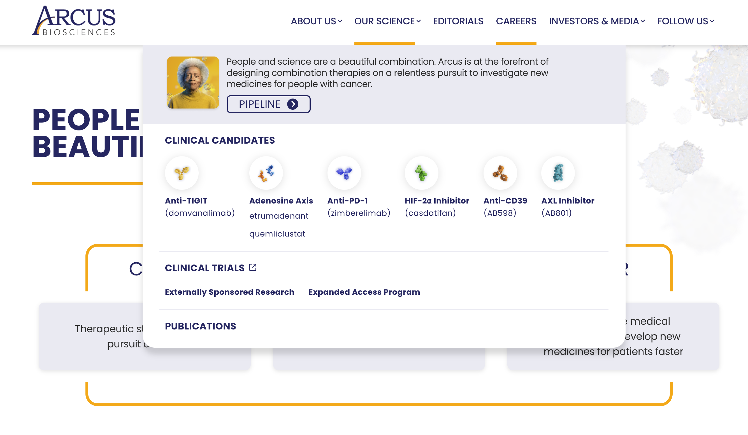748x435 pixels.
Task: Click the 'People and science are a beautiful combination' paragraph
Action: 387,73
